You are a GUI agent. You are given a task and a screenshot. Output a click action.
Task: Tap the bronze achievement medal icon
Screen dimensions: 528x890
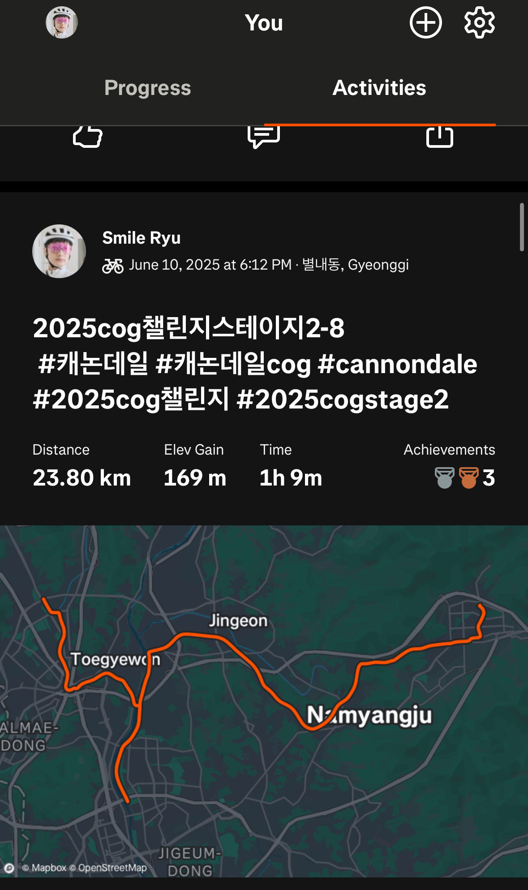[x=469, y=477]
